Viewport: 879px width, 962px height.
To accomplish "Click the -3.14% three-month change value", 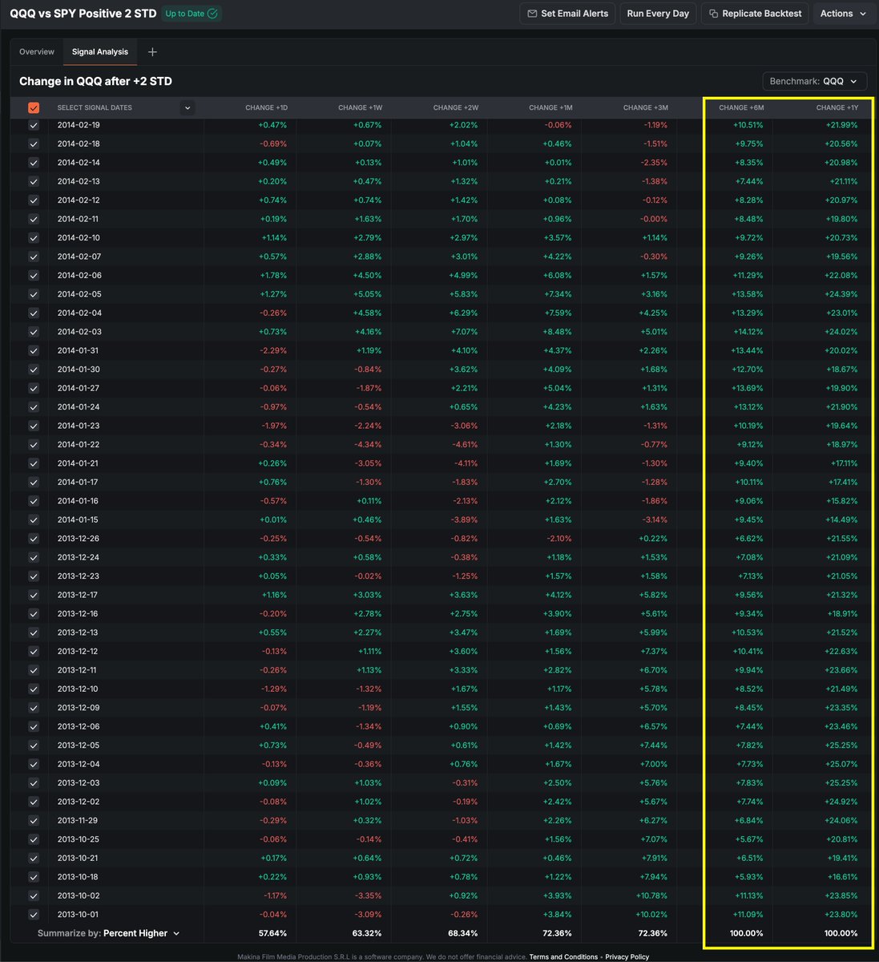I will tap(654, 519).
